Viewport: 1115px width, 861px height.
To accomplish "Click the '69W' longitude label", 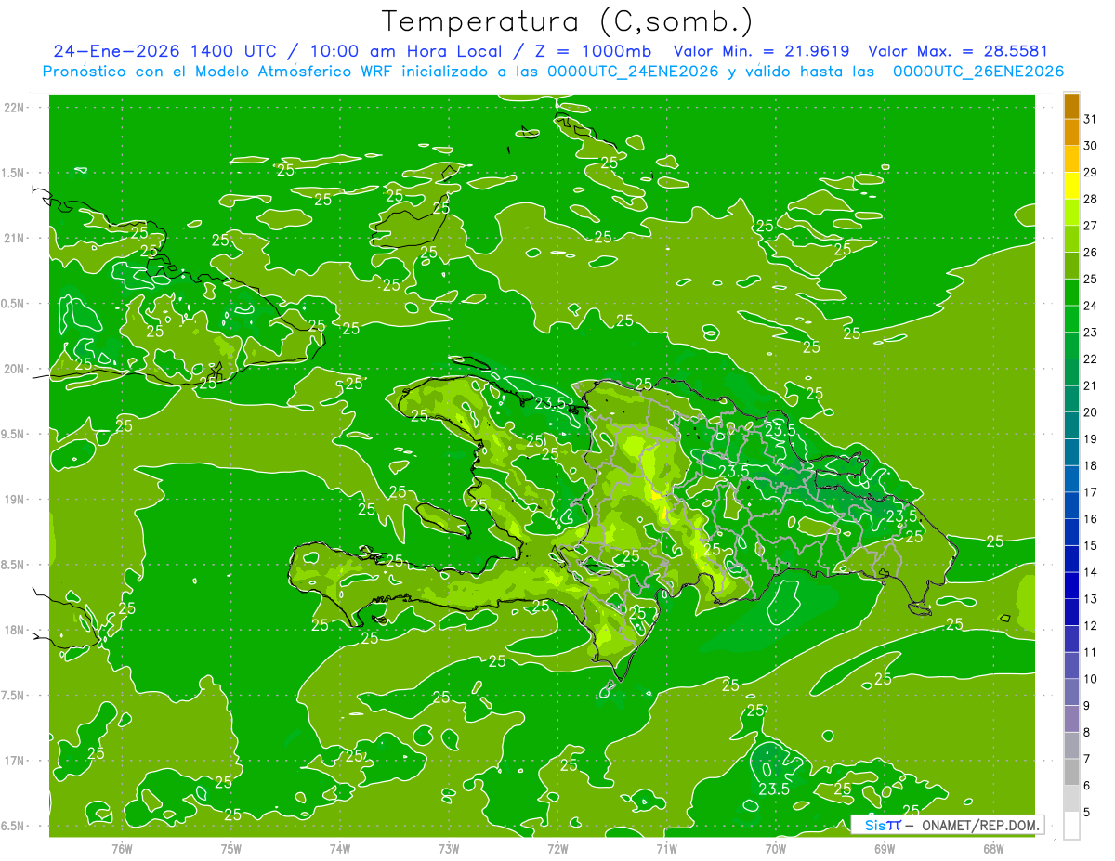I will (x=885, y=849).
